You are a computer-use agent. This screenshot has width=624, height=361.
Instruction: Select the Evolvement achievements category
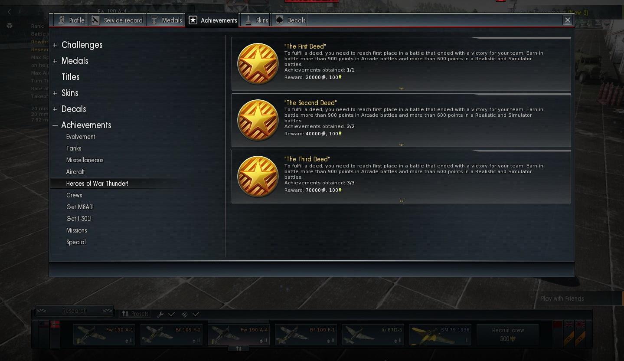tap(81, 137)
